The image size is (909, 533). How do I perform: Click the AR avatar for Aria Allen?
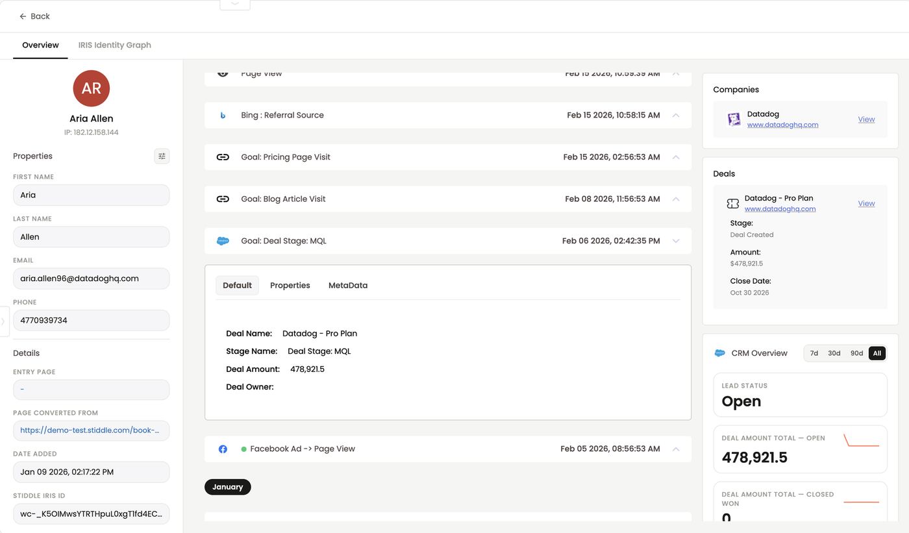pos(92,88)
